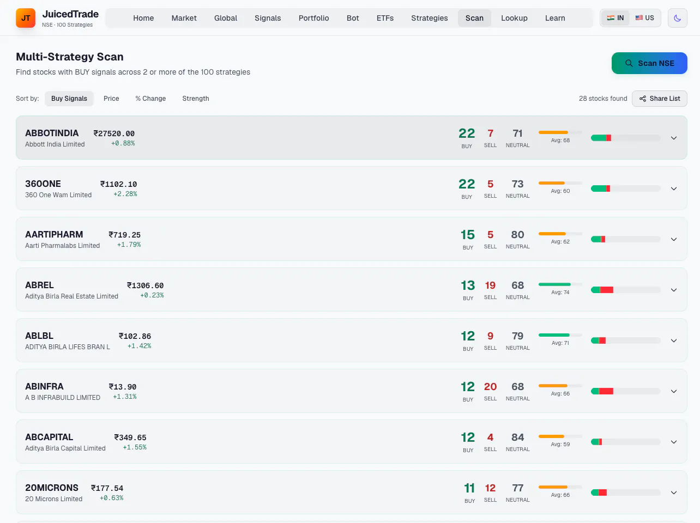This screenshot has width=700, height=523.
Task: Go to the ETFs tab
Action: tap(385, 18)
